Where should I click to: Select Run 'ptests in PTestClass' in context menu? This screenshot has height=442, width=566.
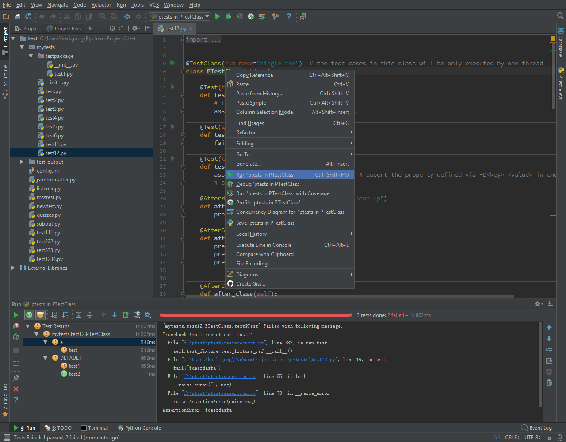point(290,175)
